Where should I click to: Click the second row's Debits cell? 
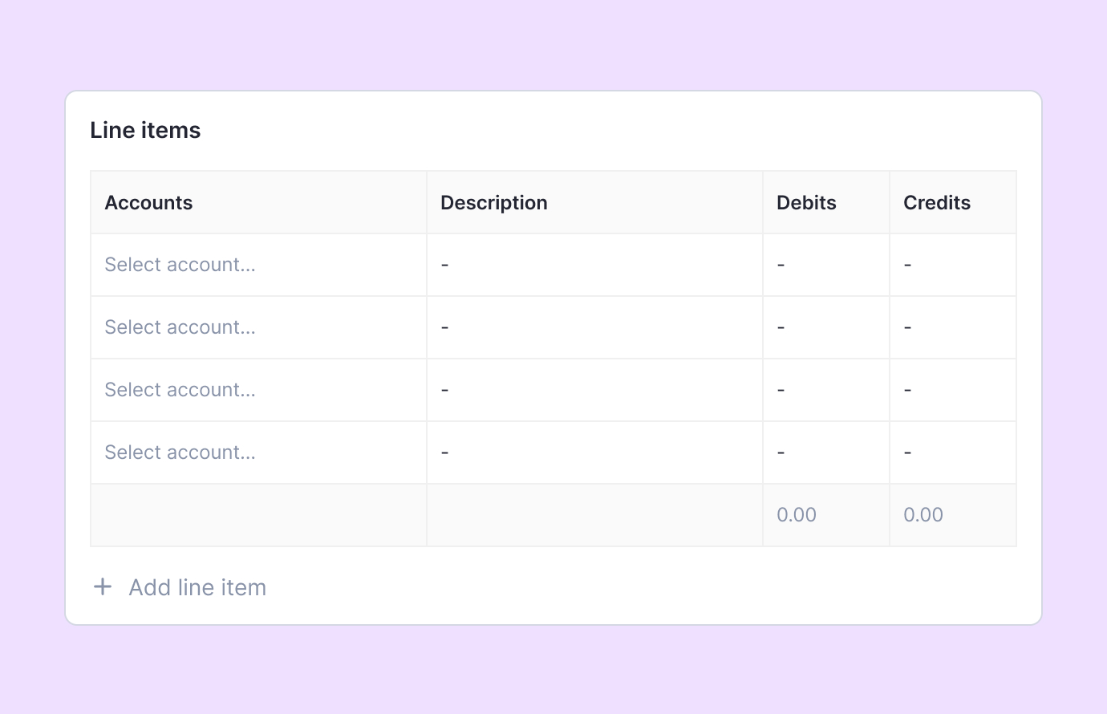coord(825,327)
